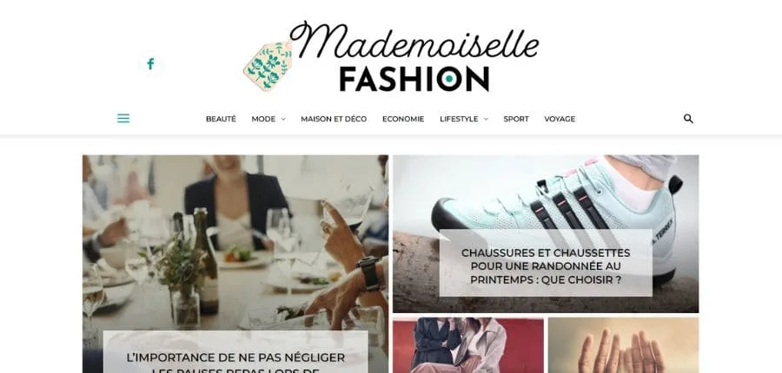Viewport: 782px width, 373px height.
Task: Open the trench coats article thumbnail
Action: click(468, 345)
